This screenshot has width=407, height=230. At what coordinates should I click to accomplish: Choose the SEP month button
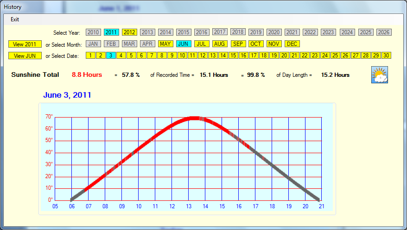point(238,44)
